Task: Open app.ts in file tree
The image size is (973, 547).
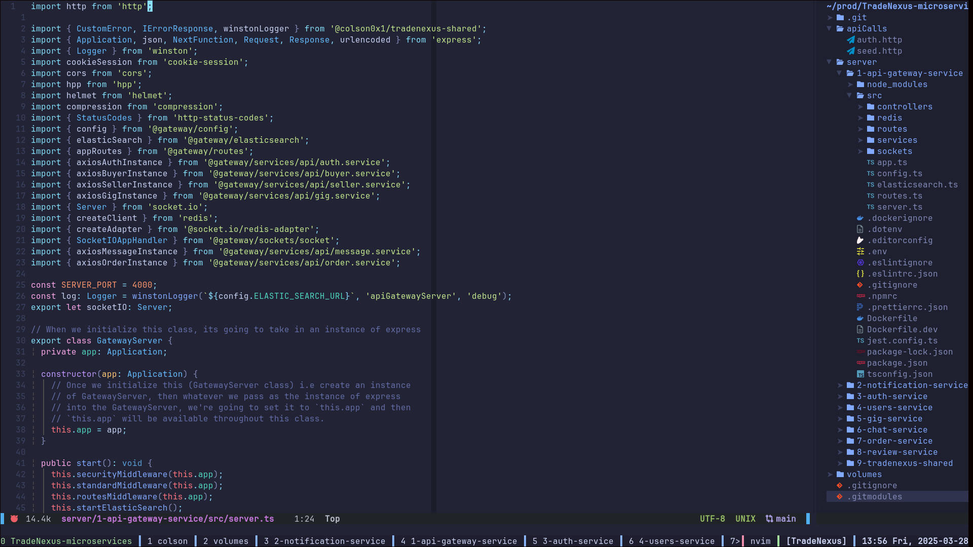Action: coord(891,163)
